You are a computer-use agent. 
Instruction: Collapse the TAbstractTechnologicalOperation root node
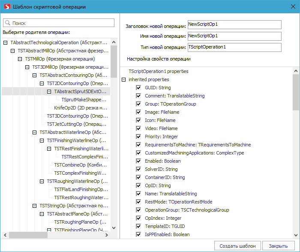(5, 43)
